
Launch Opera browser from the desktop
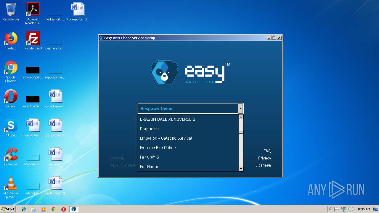pyautogui.click(x=11, y=99)
